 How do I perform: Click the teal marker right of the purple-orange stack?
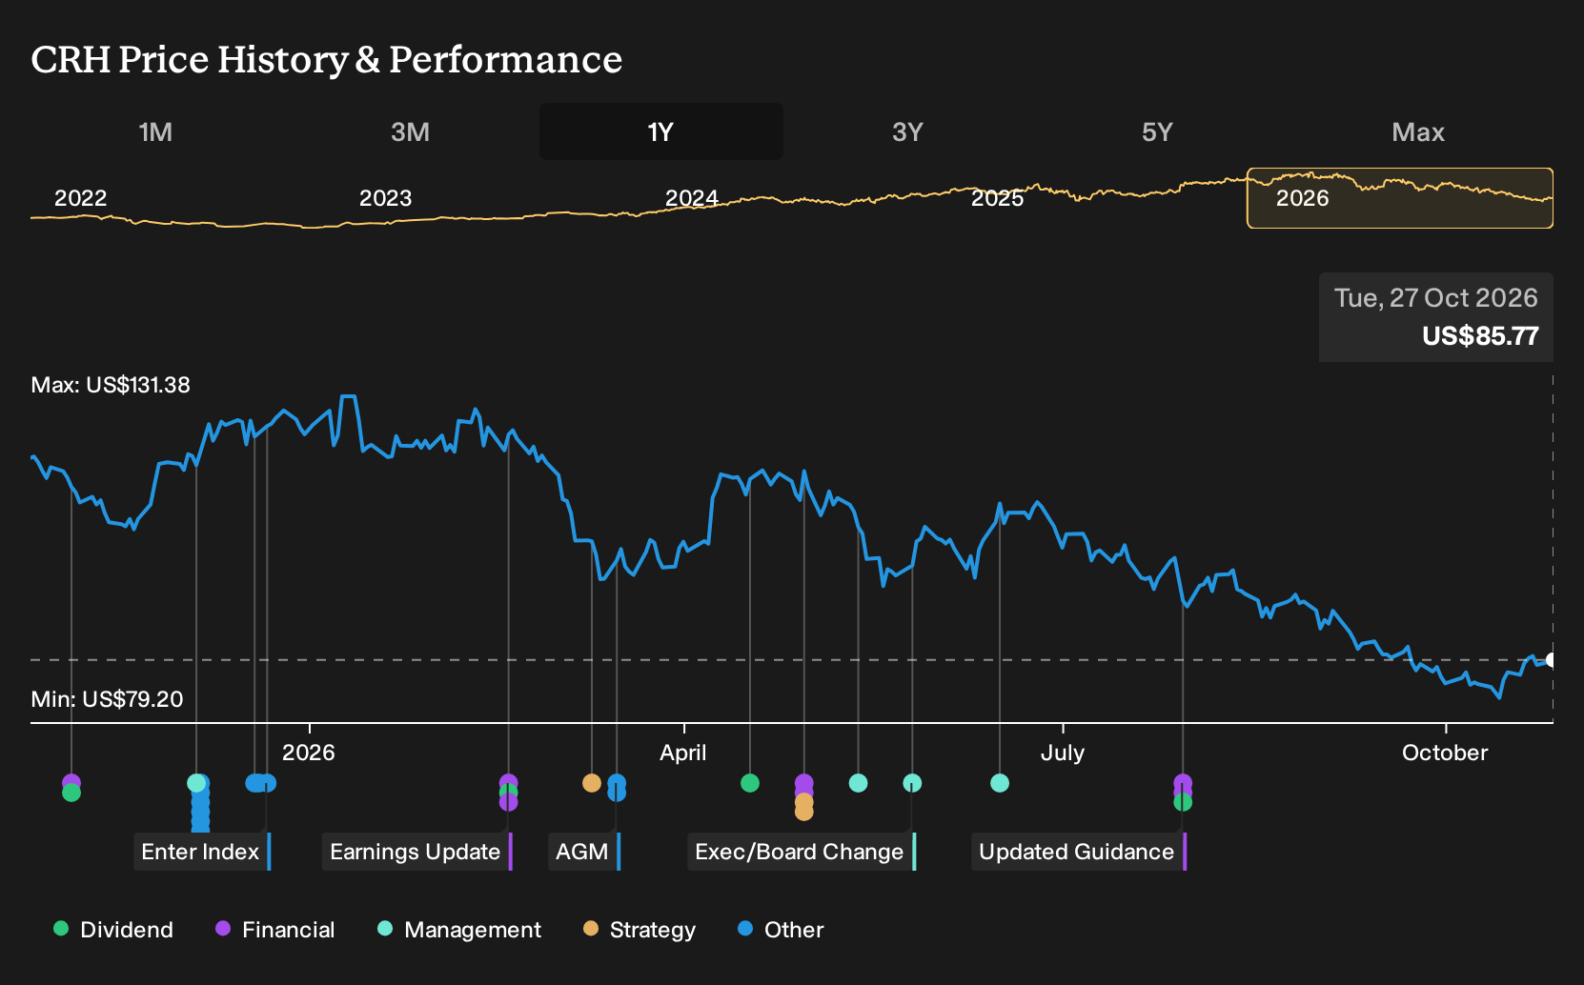[x=858, y=783]
